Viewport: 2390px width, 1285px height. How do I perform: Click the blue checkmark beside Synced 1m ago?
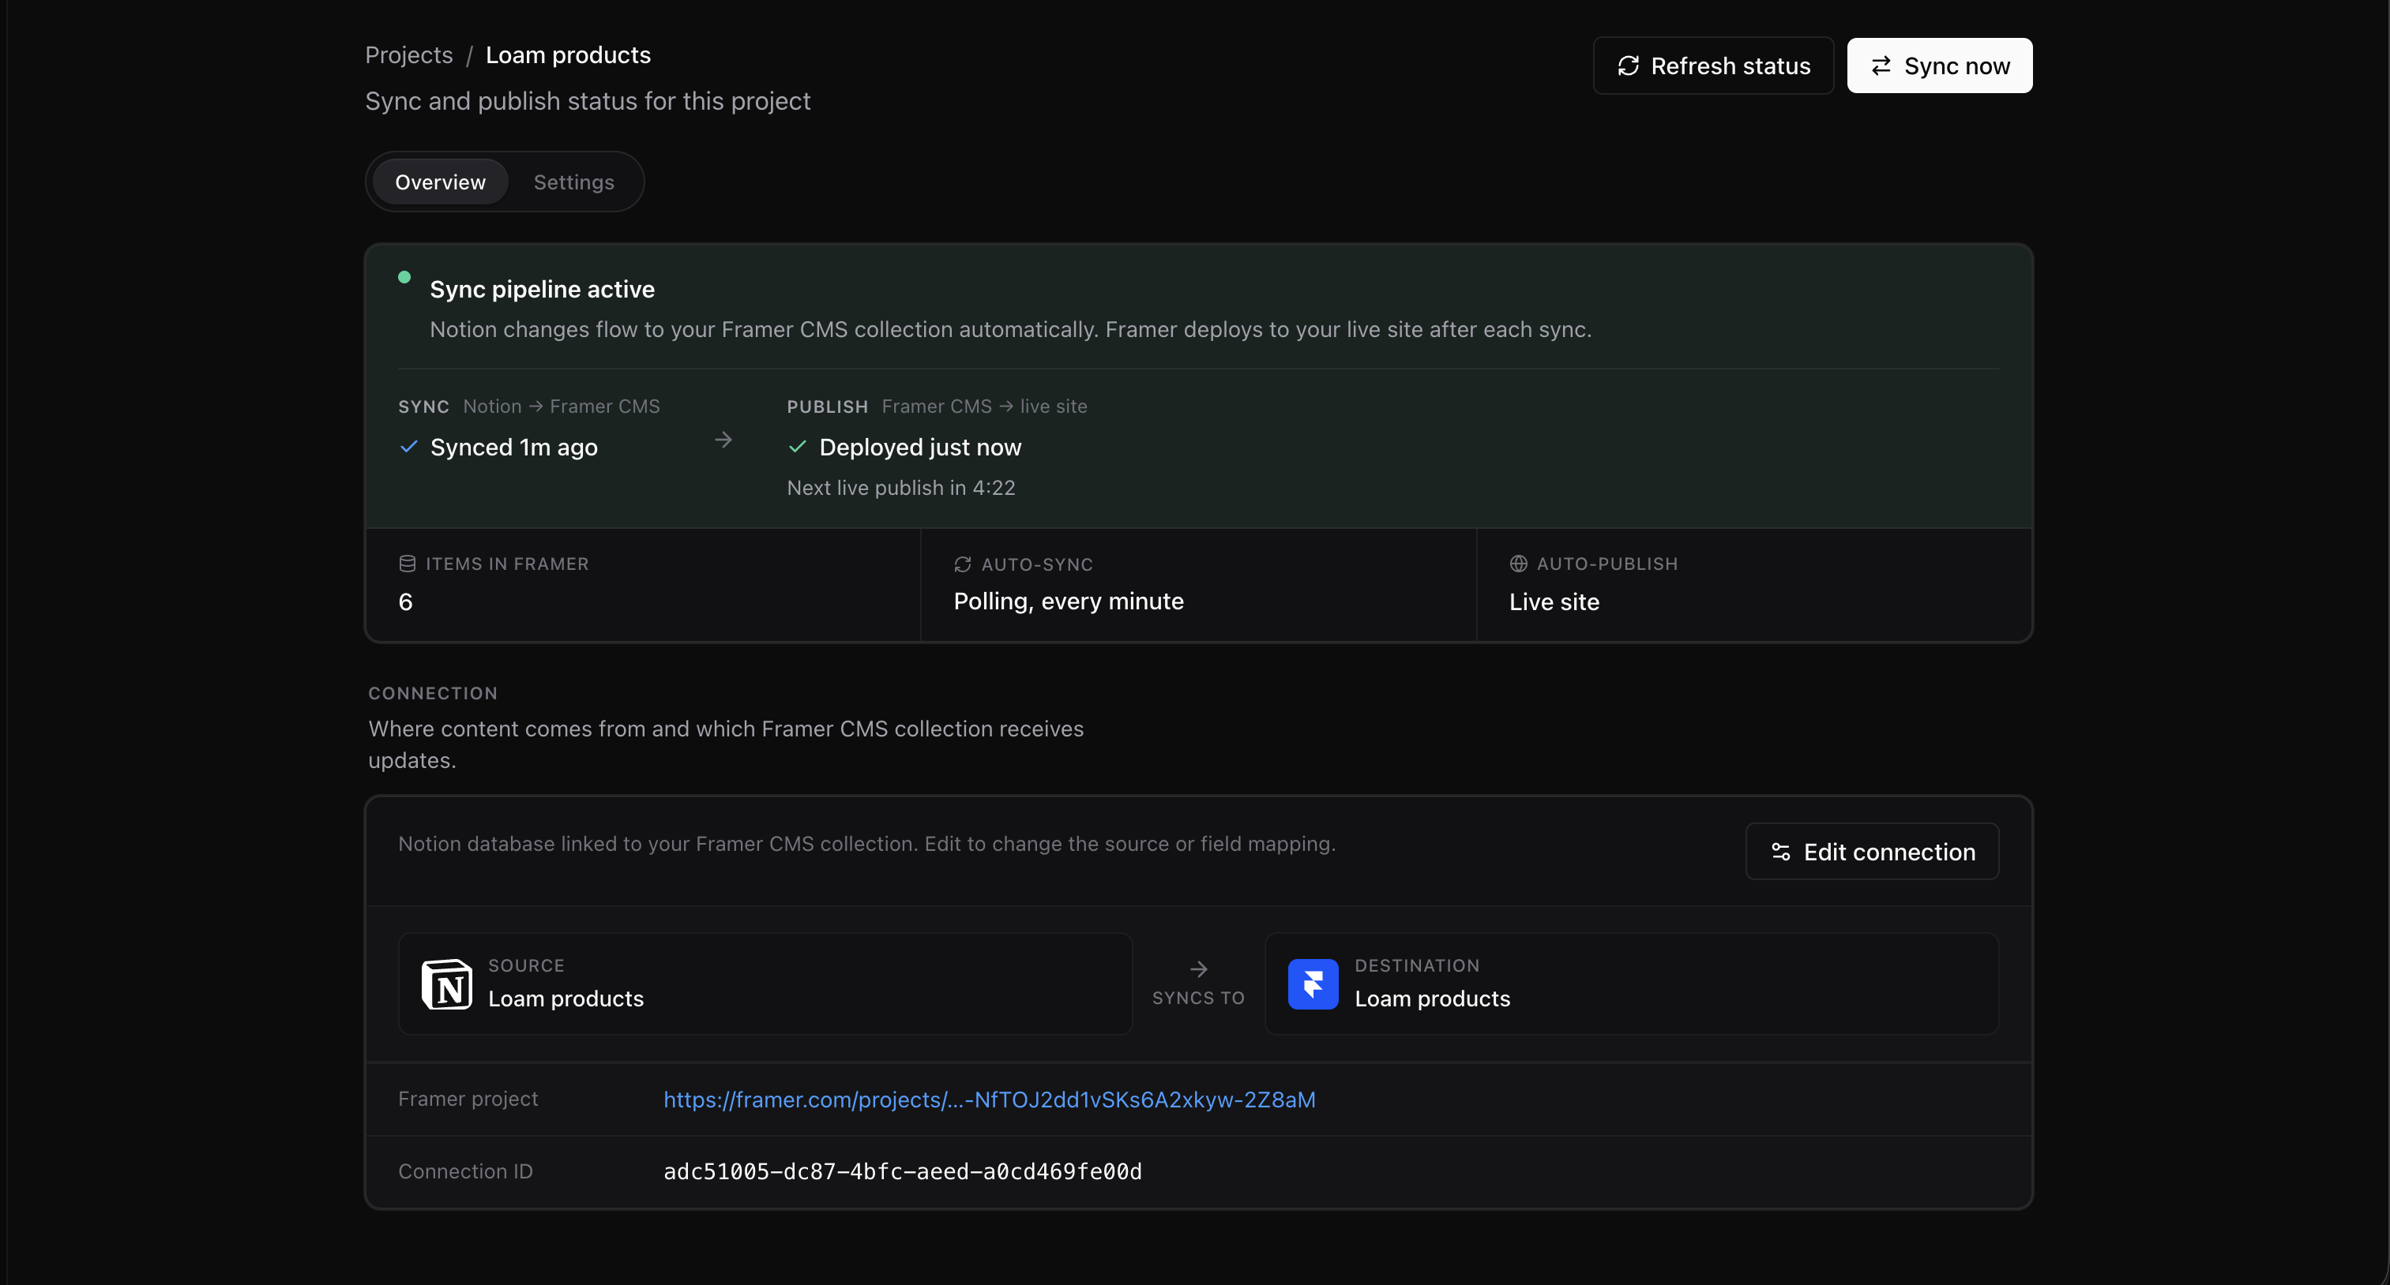click(x=408, y=447)
